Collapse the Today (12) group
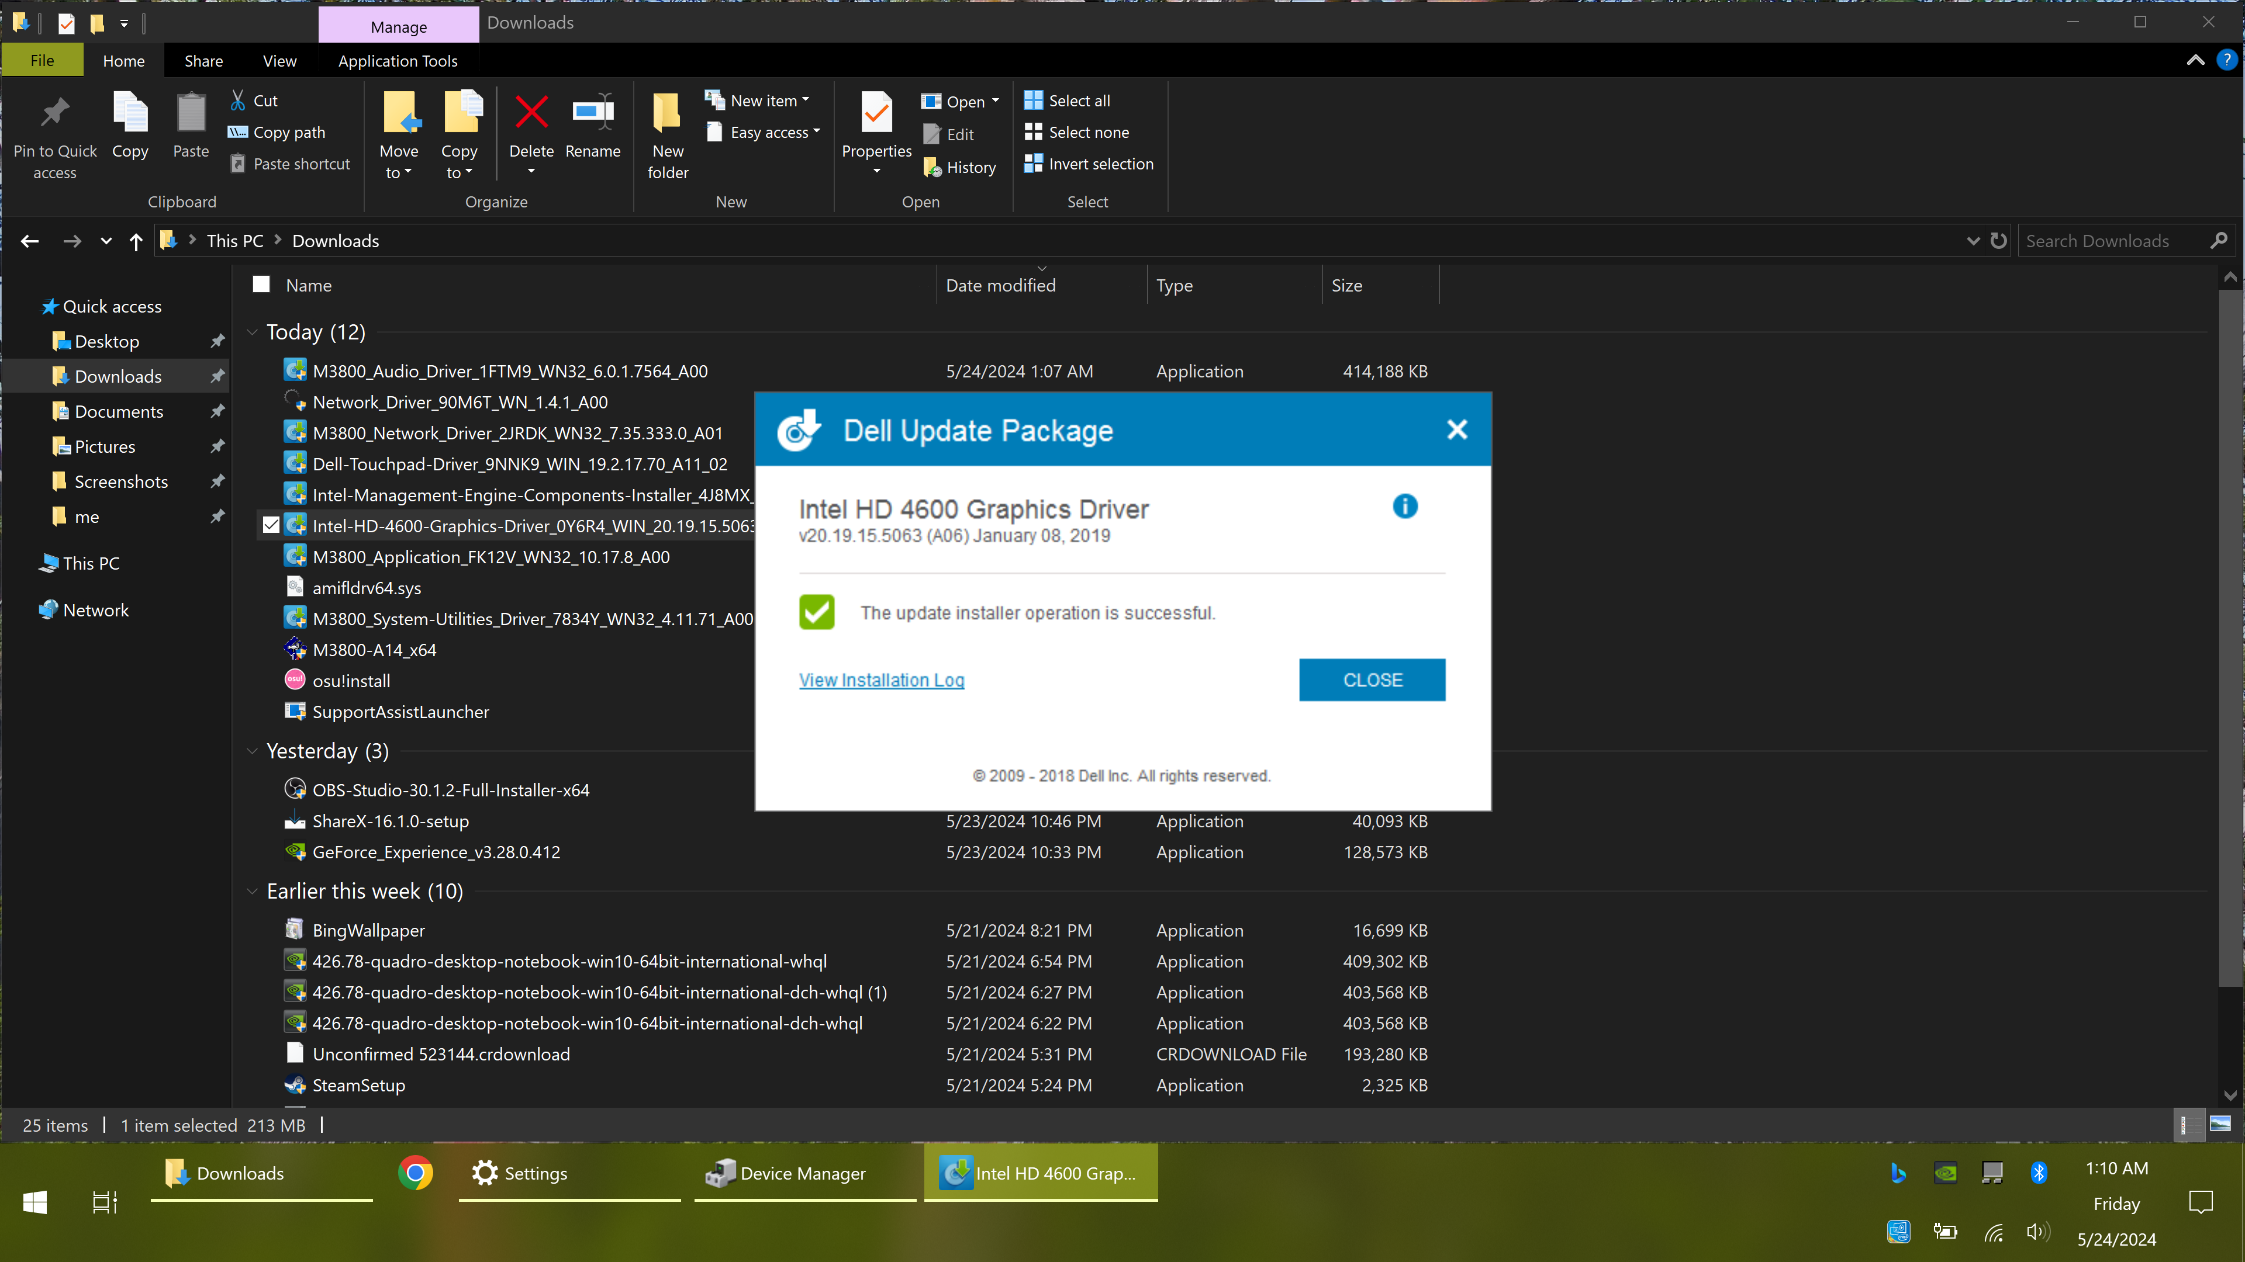The width and height of the screenshot is (2245, 1262). tap(252, 332)
